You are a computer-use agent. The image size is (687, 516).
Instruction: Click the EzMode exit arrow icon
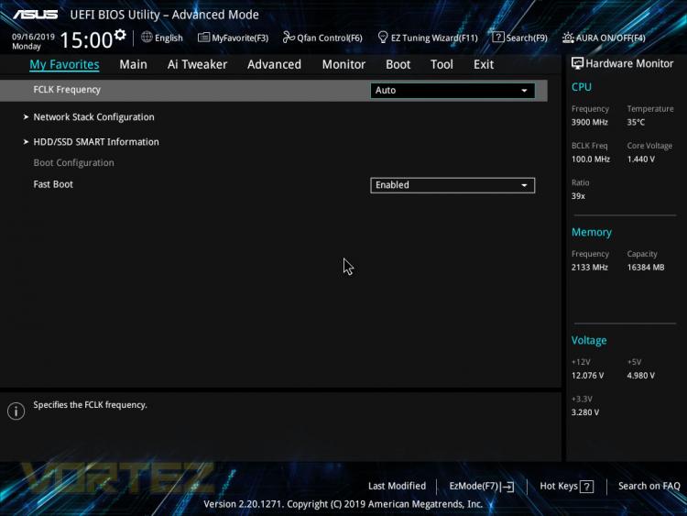pos(507,486)
